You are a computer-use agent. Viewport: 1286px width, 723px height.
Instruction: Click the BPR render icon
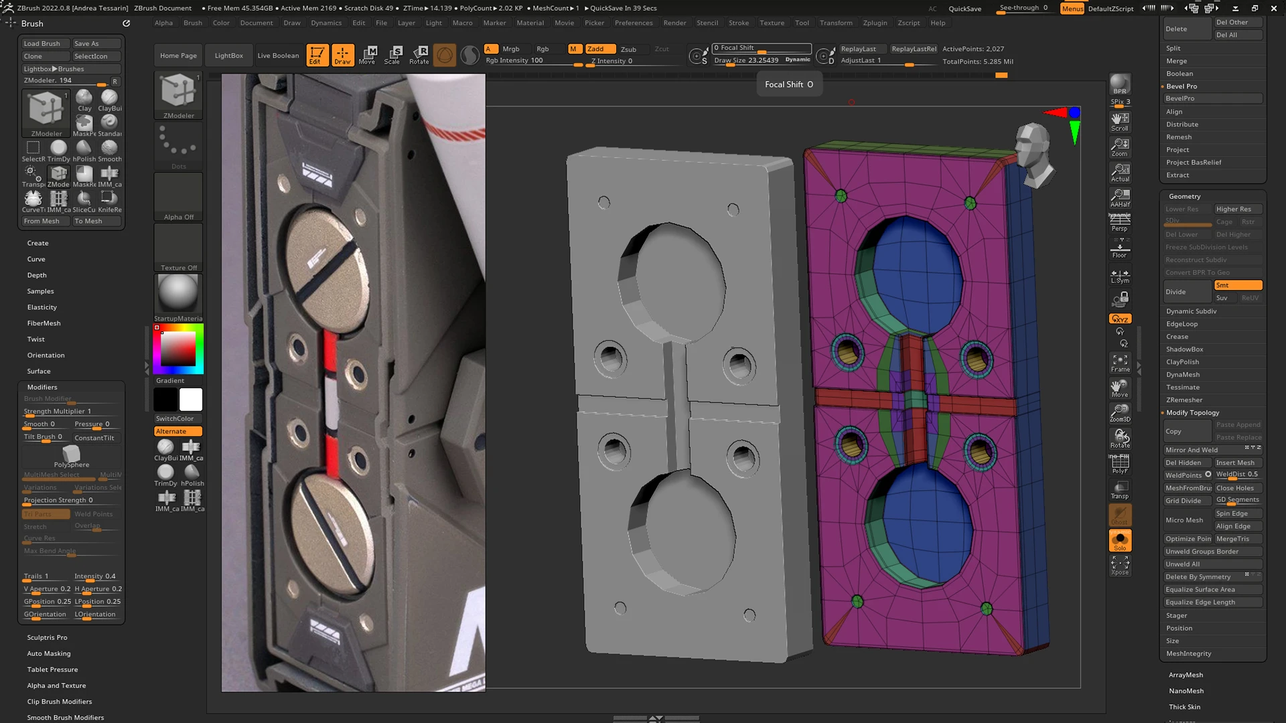pos(1120,85)
